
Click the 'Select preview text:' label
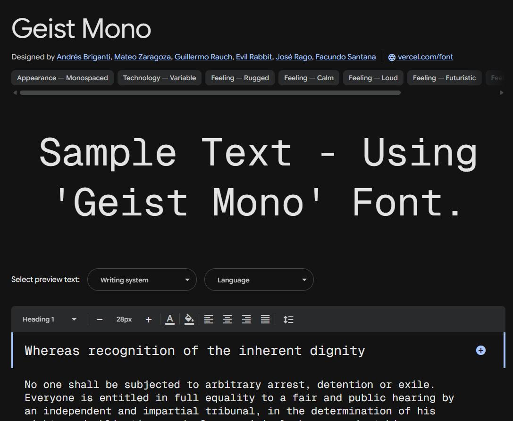click(x=45, y=280)
